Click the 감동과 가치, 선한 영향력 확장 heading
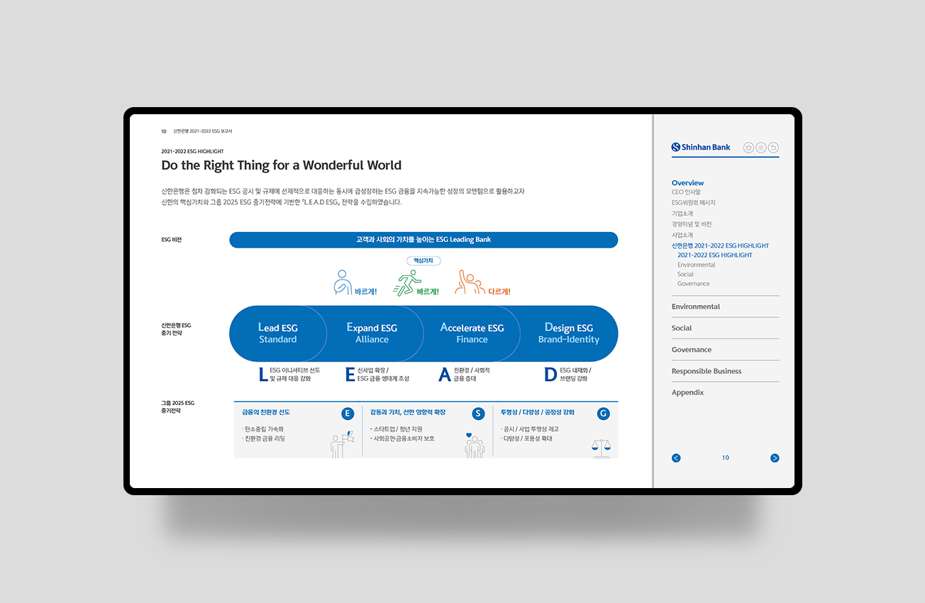925x603 pixels. coord(408,412)
